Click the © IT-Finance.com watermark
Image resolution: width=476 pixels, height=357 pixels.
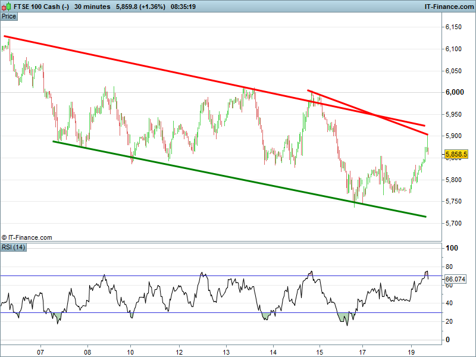(27, 237)
